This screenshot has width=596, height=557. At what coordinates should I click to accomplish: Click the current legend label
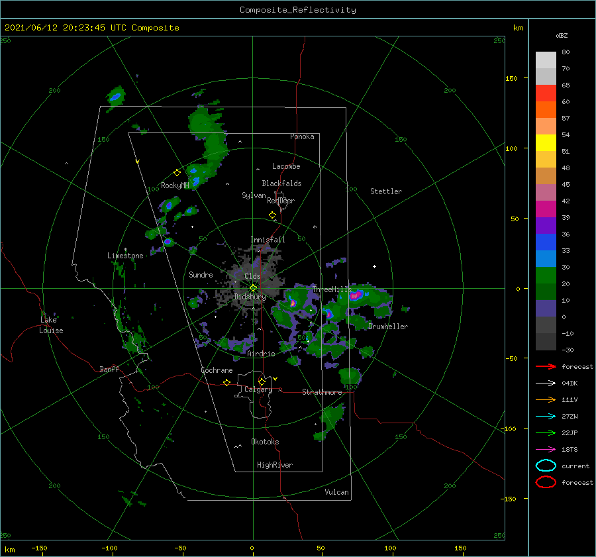click(575, 466)
